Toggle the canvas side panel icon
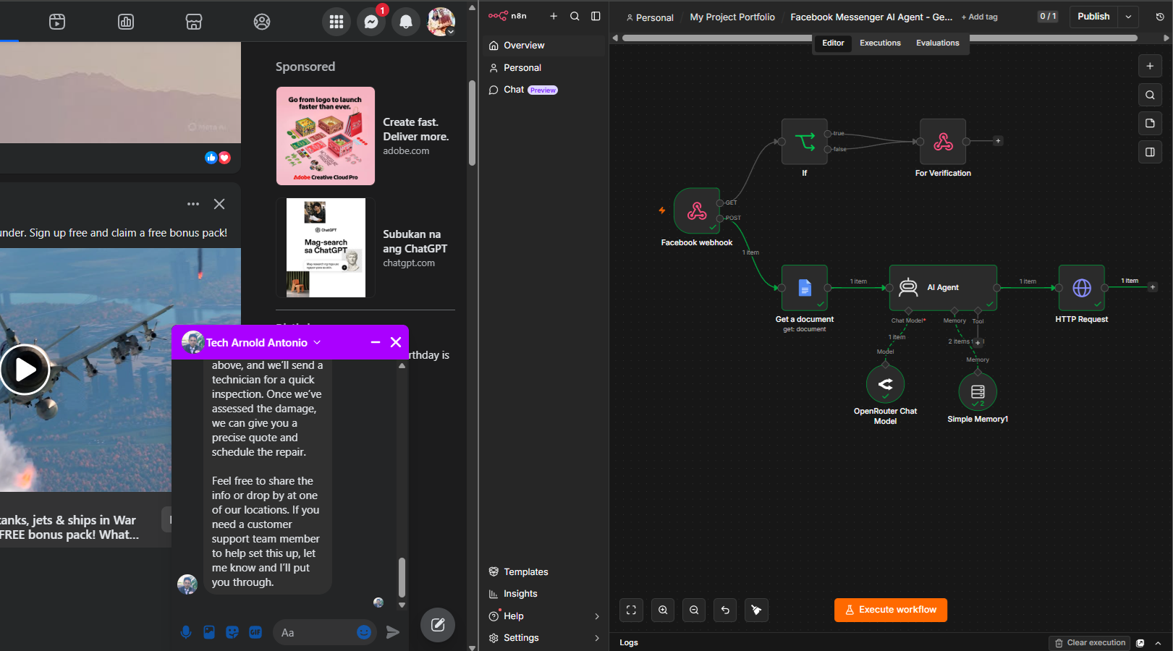The image size is (1173, 651). (x=1150, y=152)
